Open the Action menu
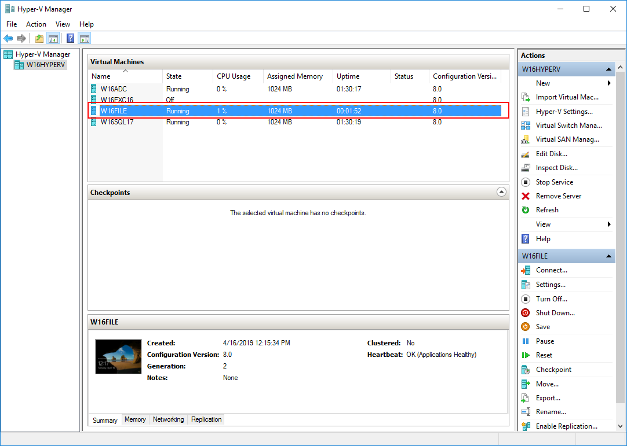Screen dimensions: 627x446 [36, 24]
